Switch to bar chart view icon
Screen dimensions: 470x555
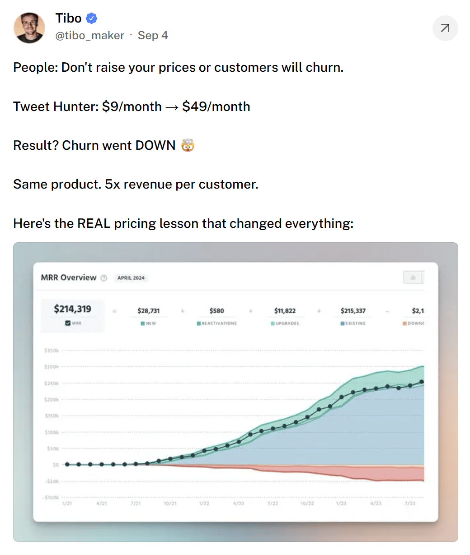coord(413,277)
